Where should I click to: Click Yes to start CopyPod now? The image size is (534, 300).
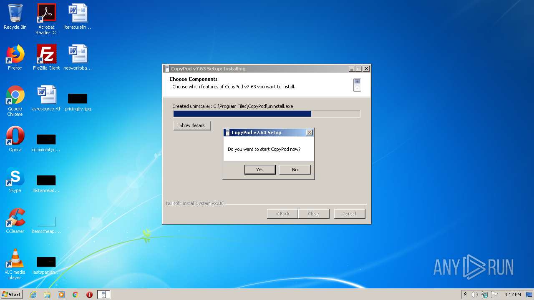[x=260, y=170]
